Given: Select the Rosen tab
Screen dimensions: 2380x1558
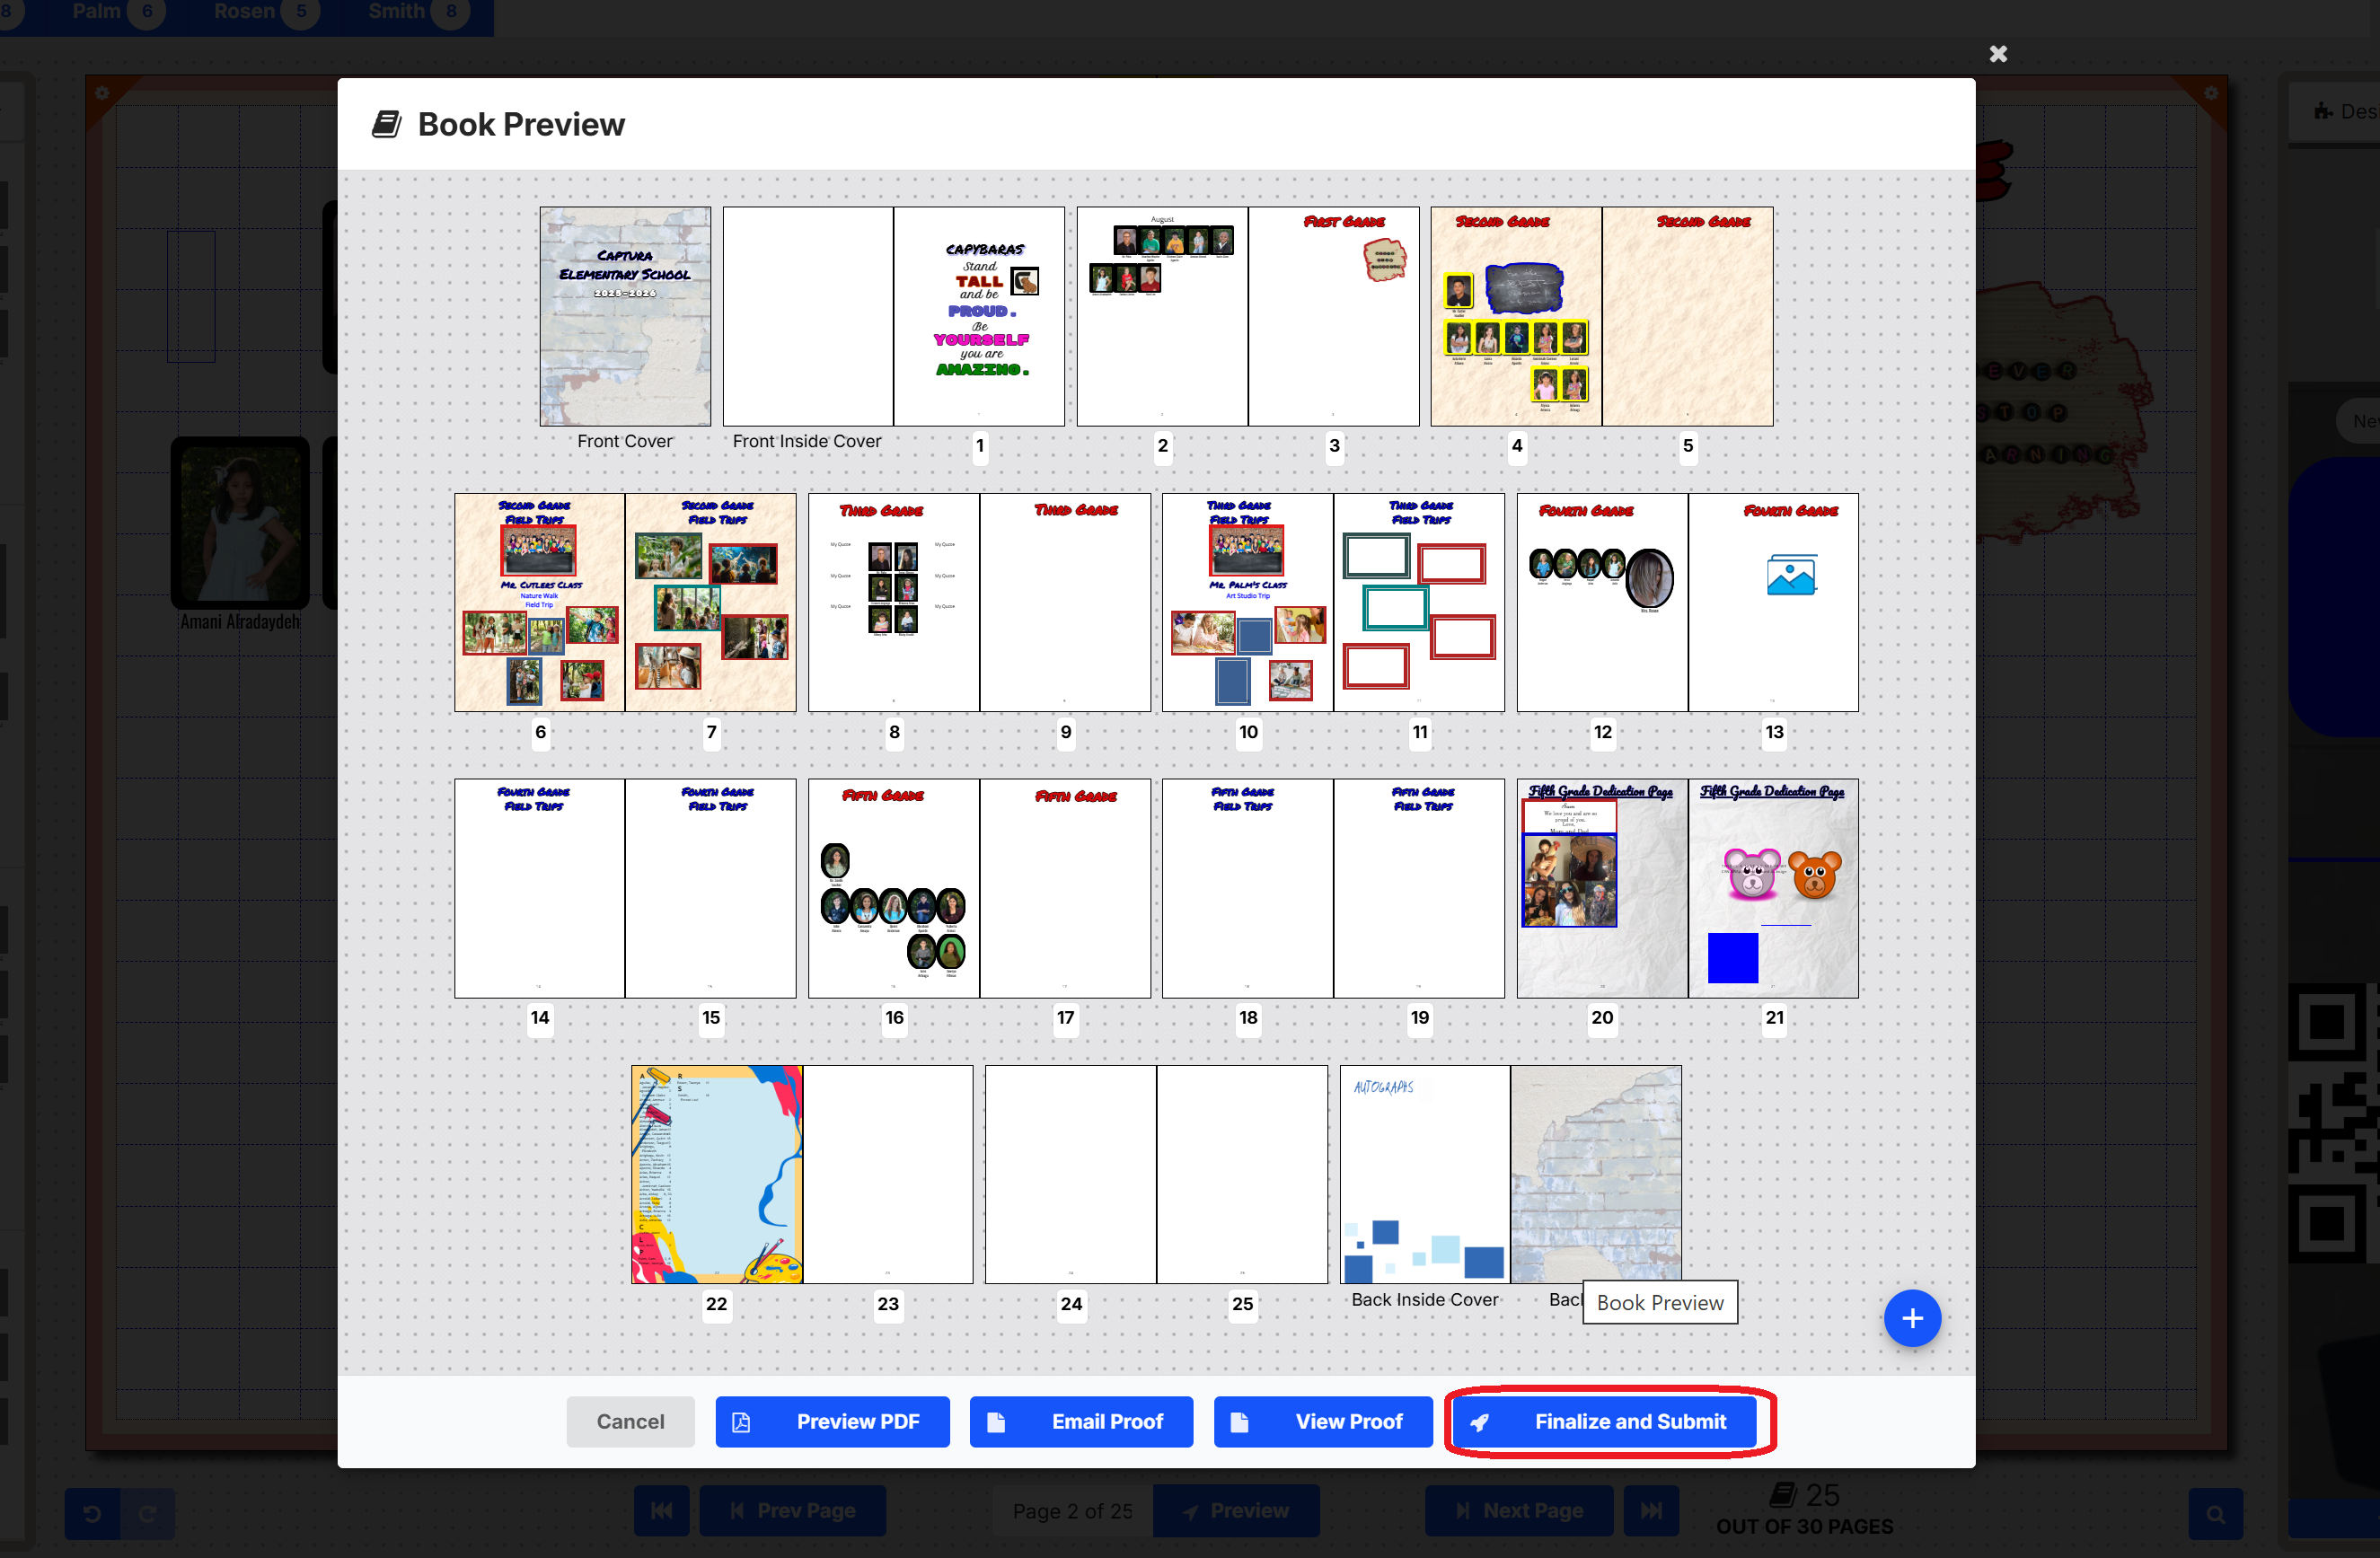Looking at the screenshot, I should click(244, 12).
